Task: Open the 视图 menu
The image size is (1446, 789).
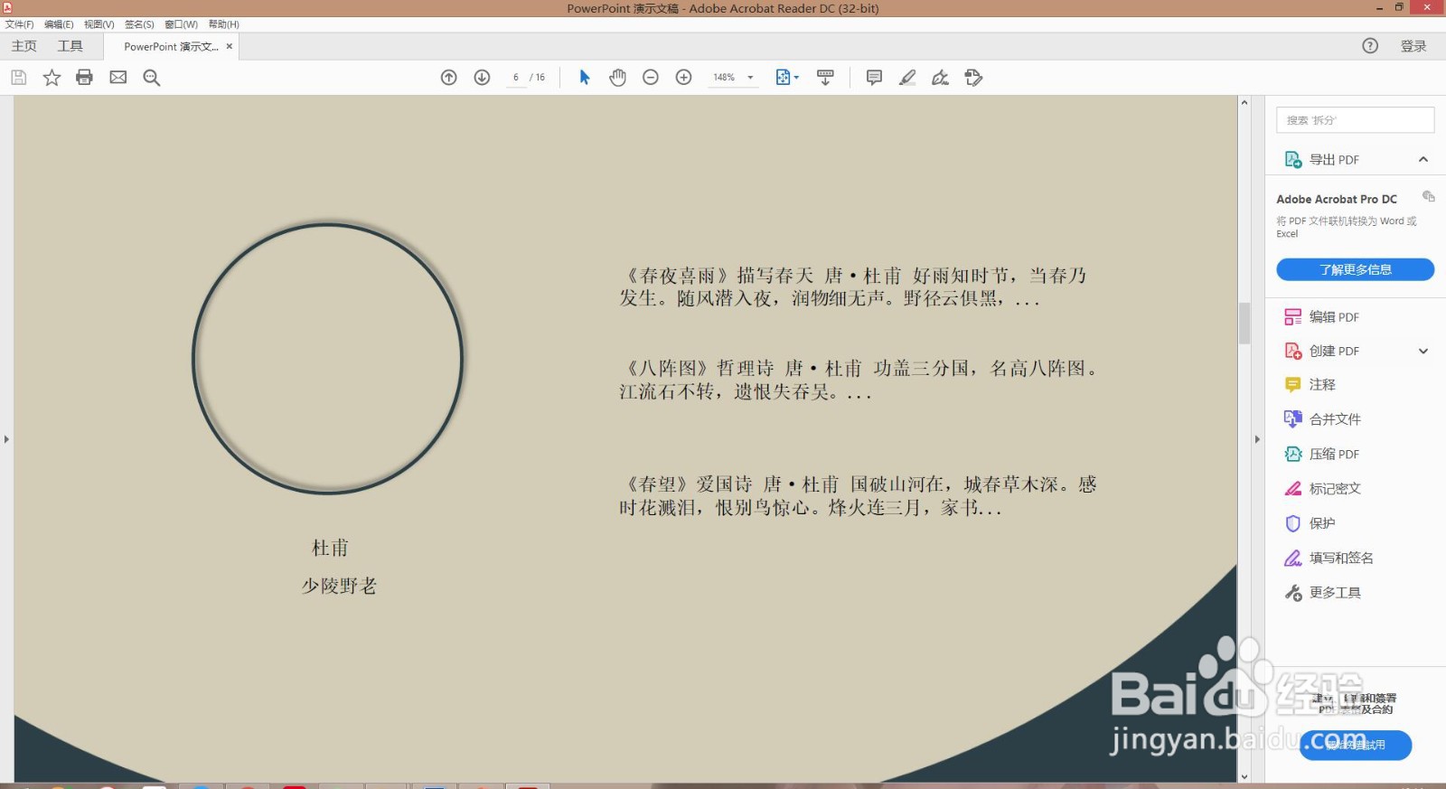Action: 99,24
